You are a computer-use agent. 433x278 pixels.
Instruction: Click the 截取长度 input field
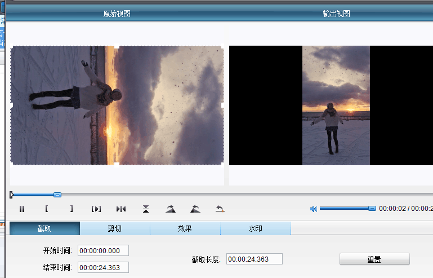(x=254, y=259)
